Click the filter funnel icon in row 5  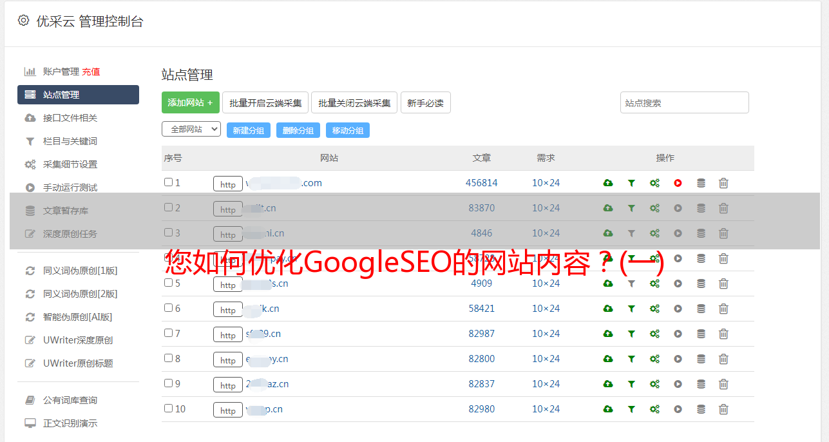point(631,283)
